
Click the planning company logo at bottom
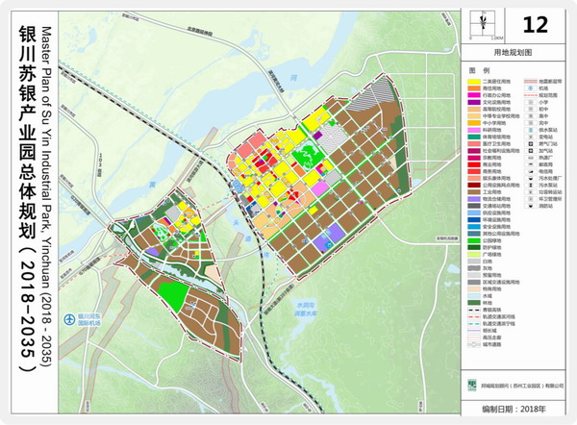tap(472, 383)
